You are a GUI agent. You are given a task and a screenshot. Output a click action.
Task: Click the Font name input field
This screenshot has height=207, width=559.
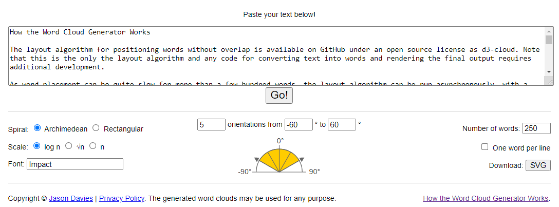75,164
